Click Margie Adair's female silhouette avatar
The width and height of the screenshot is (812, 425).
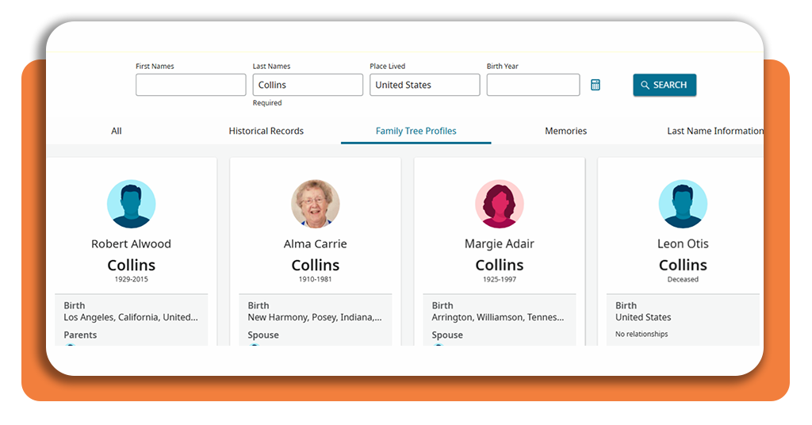tap(500, 204)
